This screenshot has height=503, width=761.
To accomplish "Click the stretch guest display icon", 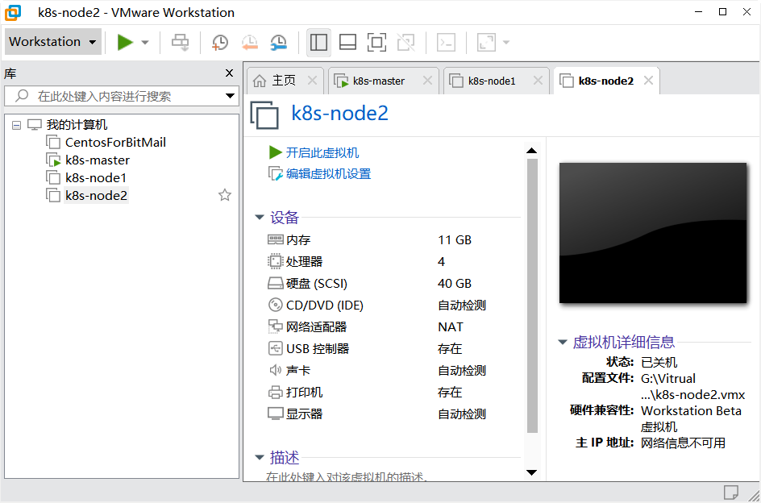I will pyautogui.click(x=486, y=42).
